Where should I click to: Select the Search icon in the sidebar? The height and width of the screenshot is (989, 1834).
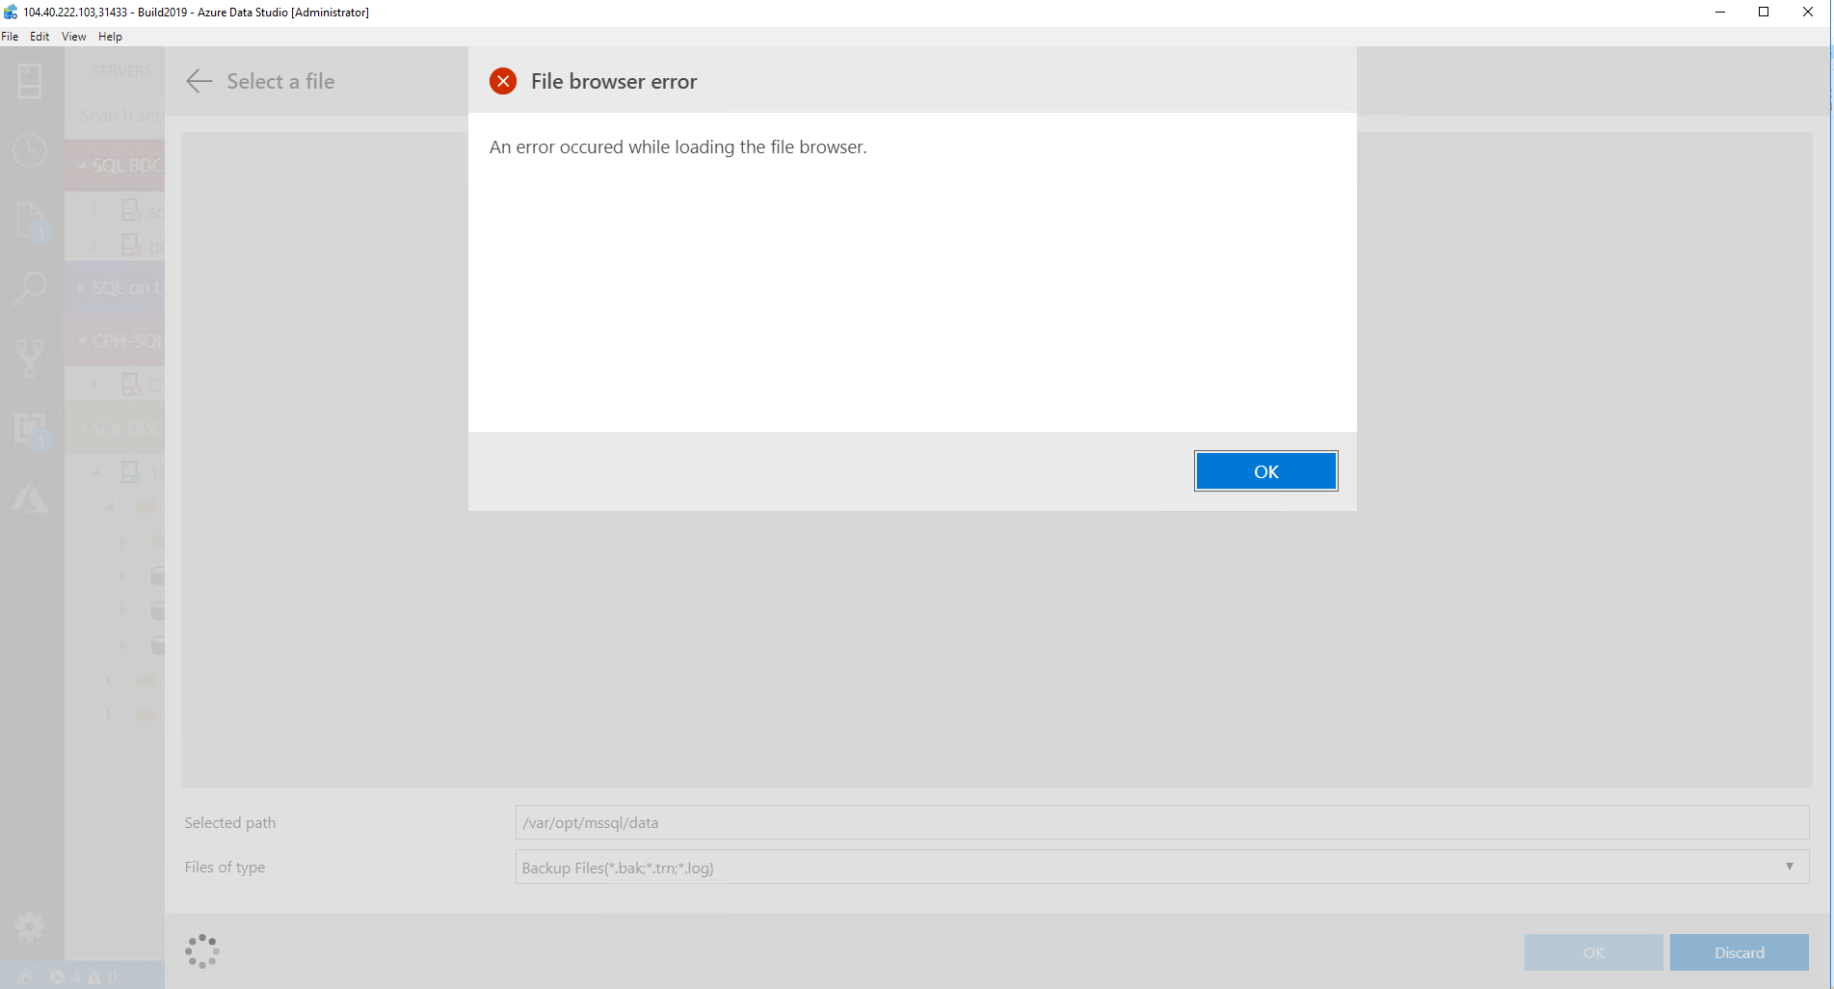(x=30, y=288)
